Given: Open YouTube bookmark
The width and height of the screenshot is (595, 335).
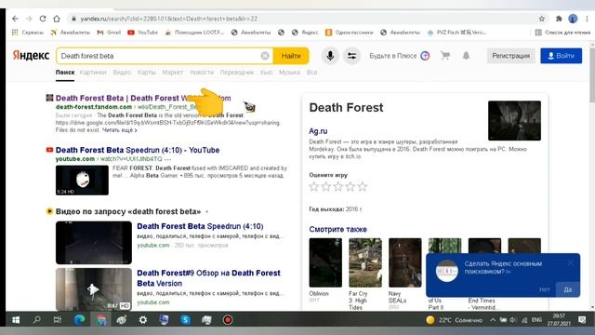Looking at the screenshot, I should [142, 33].
